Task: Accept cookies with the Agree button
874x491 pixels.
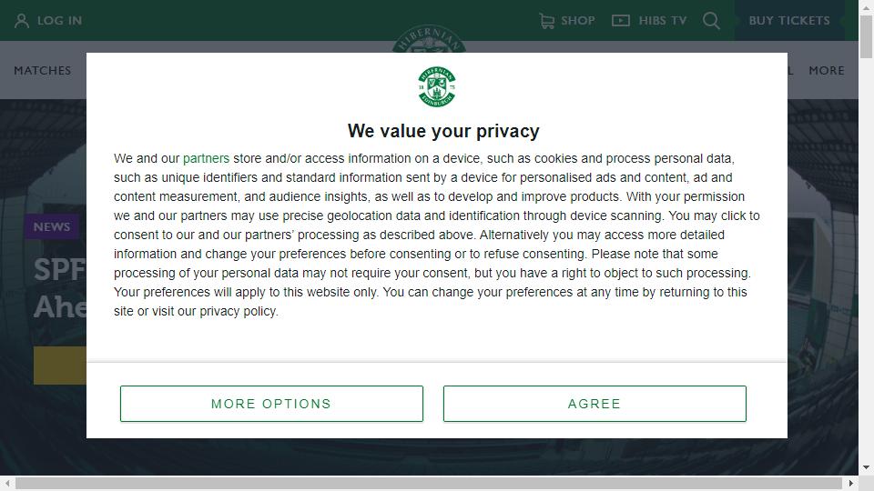Action: tap(595, 404)
